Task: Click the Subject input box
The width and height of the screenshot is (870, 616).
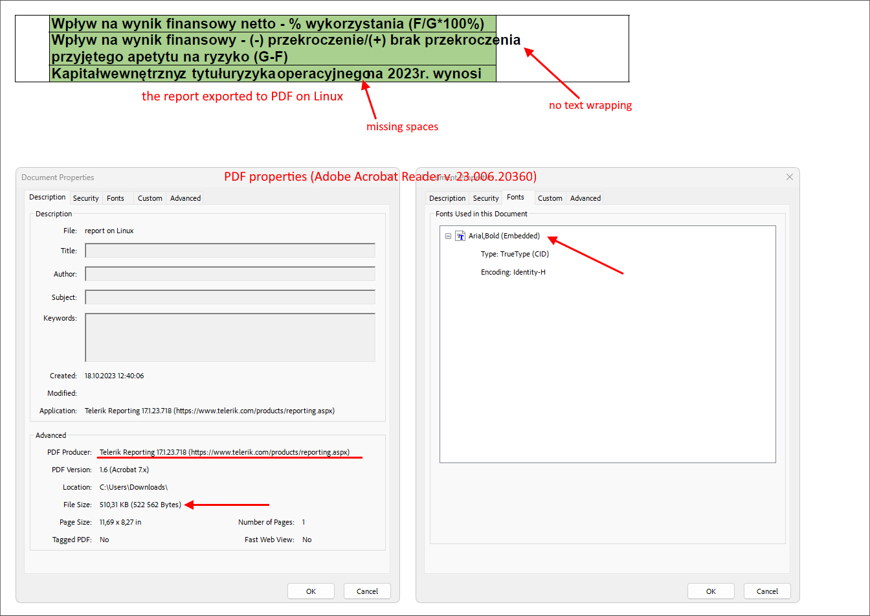Action: point(230,297)
